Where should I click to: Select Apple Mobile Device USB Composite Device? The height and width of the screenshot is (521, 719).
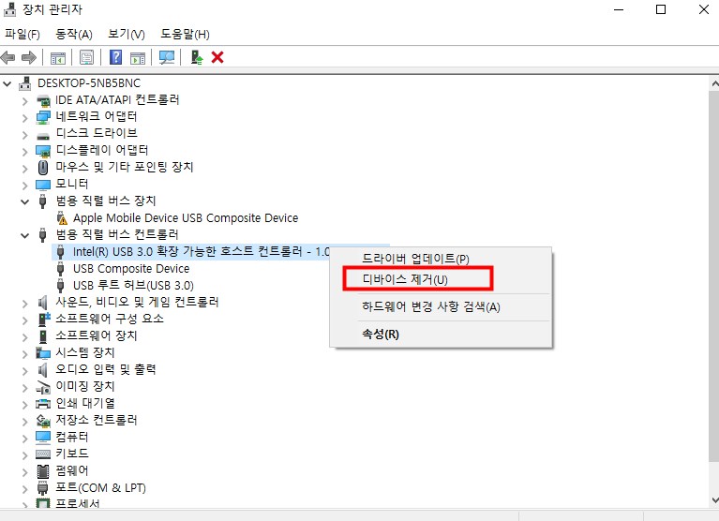[x=186, y=218]
